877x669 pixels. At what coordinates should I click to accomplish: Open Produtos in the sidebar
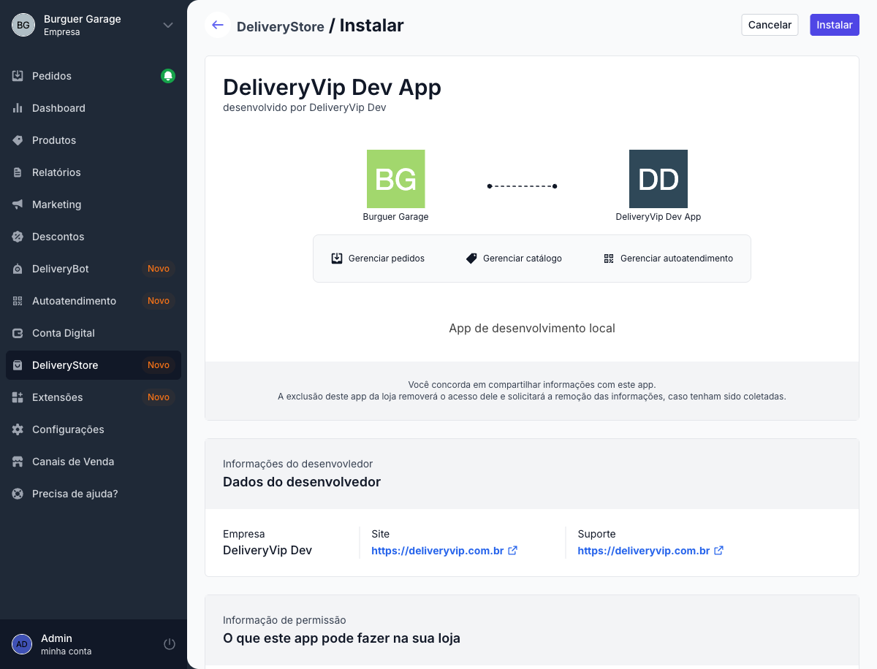pyautogui.click(x=94, y=140)
